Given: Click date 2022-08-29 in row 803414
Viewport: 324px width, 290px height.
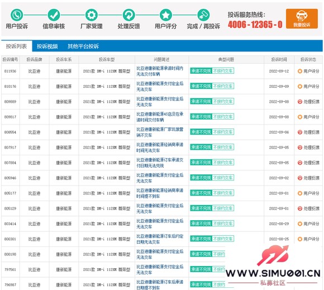Looking at the screenshot, I should 279,224.
